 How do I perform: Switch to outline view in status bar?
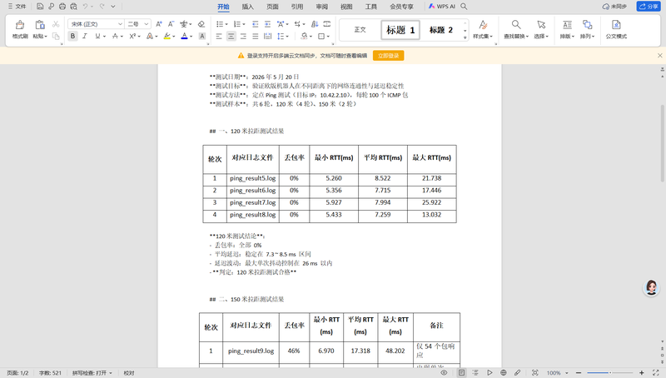tap(475, 373)
